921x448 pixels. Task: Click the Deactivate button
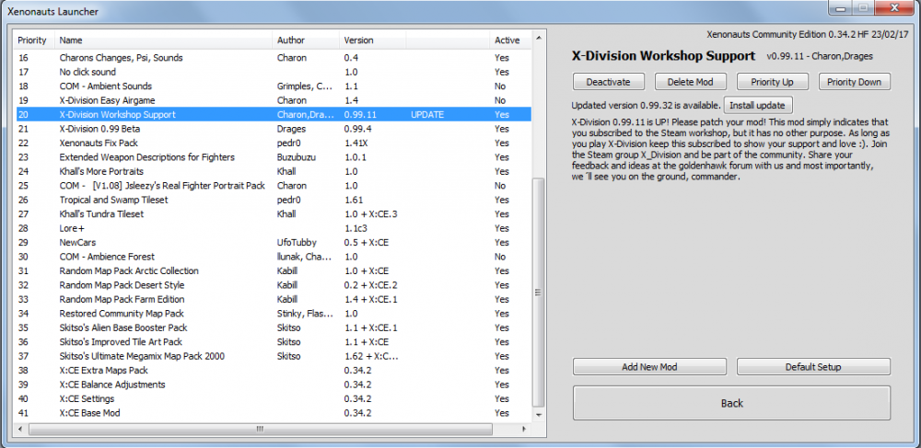pos(609,82)
